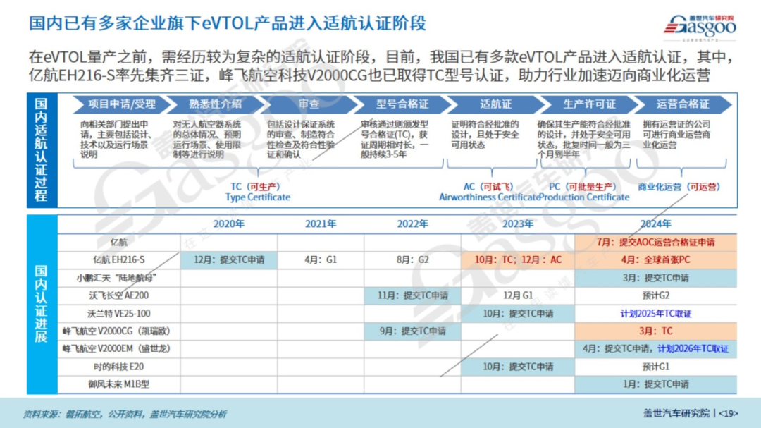Click the 峰飞航空 V2000CG（凯瑞欧）row label

coord(117,331)
